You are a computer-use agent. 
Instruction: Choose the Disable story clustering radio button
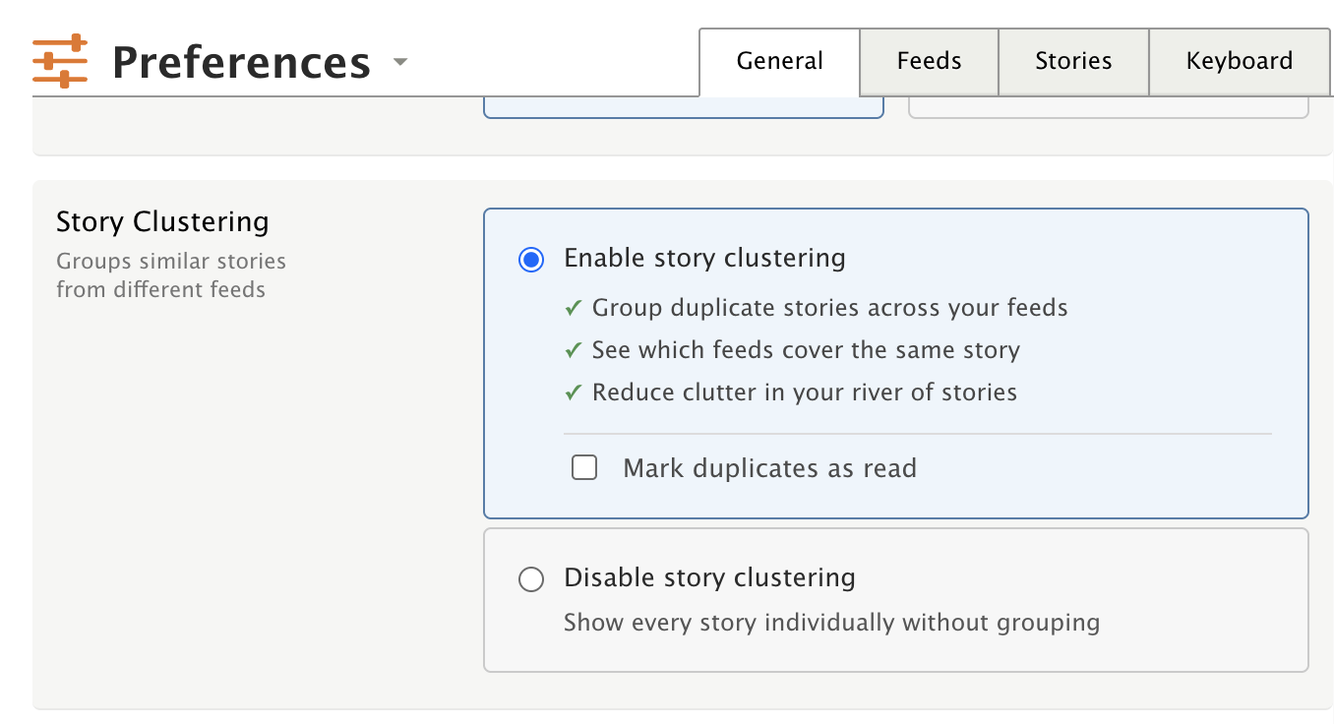pos(531,579)
